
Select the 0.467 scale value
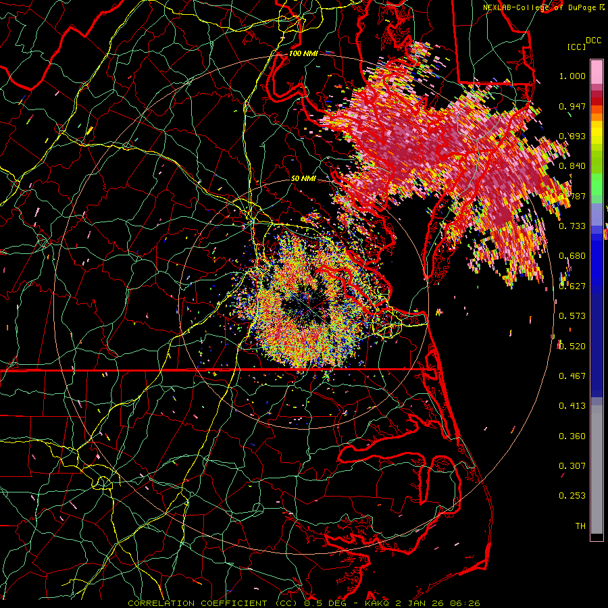click(572, 376)
